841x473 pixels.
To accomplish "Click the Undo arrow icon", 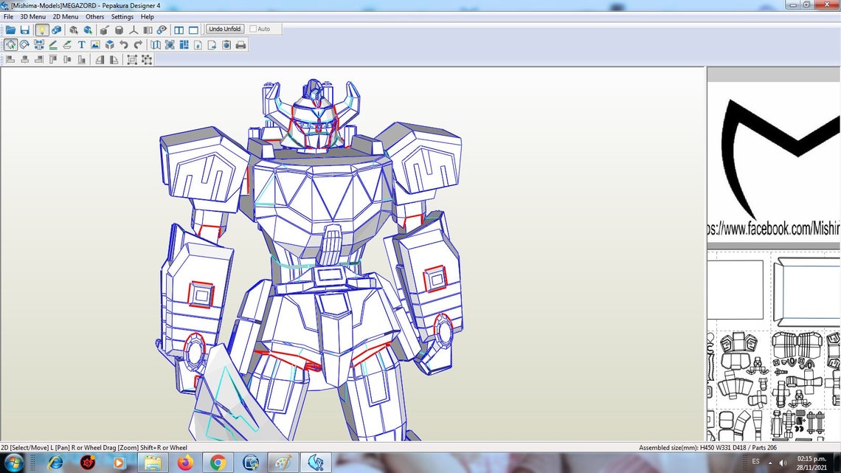I will tap(125, 44).
